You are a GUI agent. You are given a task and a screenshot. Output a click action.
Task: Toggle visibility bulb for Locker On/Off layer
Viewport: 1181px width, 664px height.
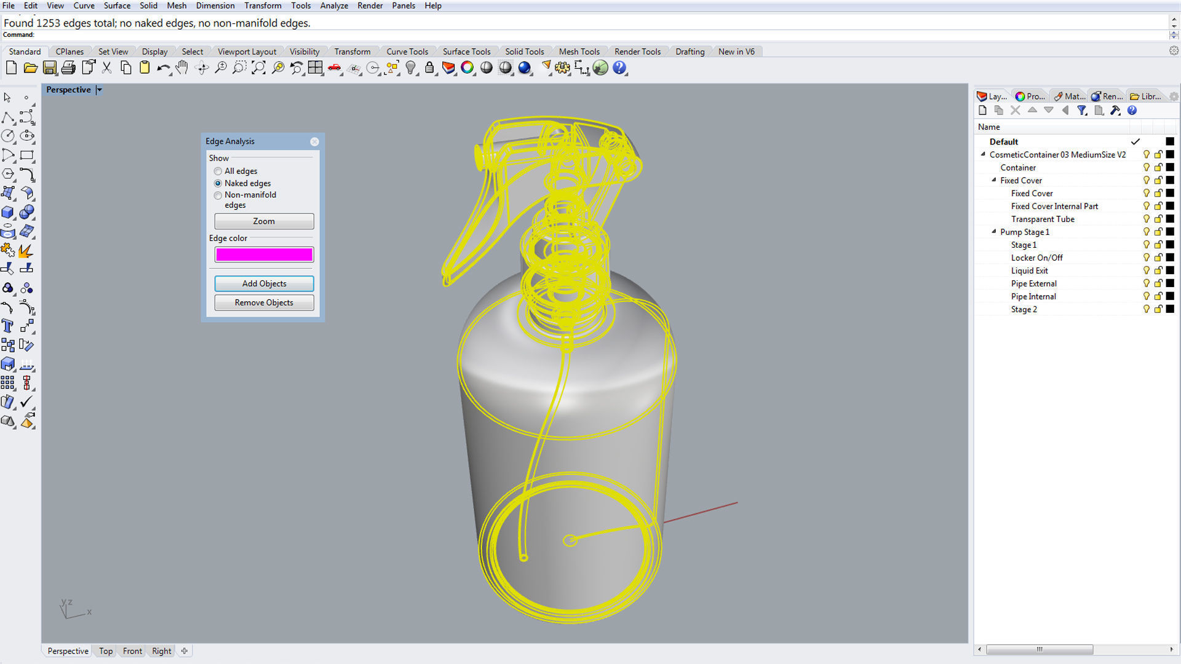[1147, 258]
